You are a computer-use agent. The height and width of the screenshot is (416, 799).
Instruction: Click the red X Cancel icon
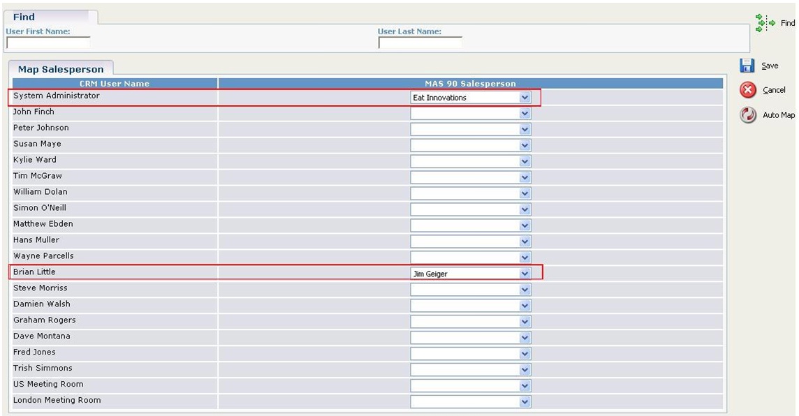[x=747, y=90]
